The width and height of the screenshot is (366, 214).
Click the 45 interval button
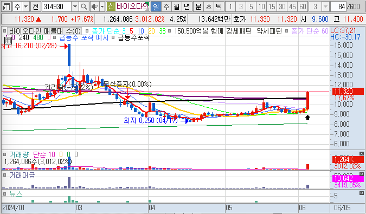(x=292, y=7)
